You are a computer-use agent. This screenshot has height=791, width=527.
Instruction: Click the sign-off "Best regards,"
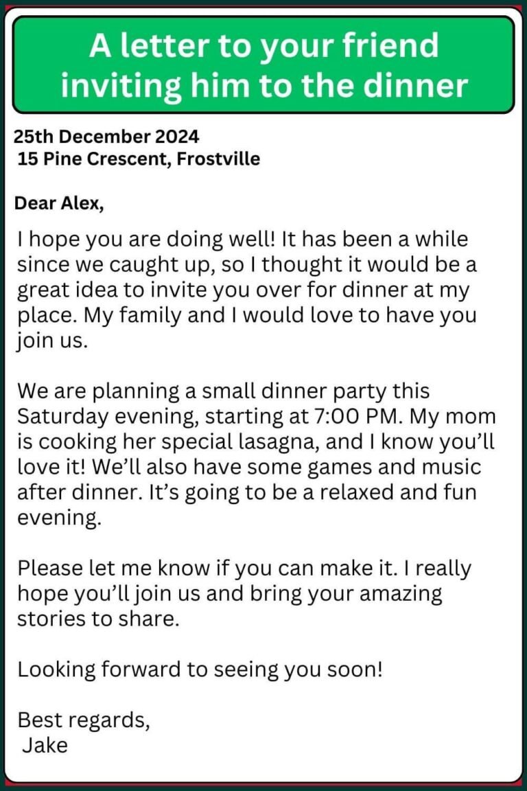tap(83, 720)
